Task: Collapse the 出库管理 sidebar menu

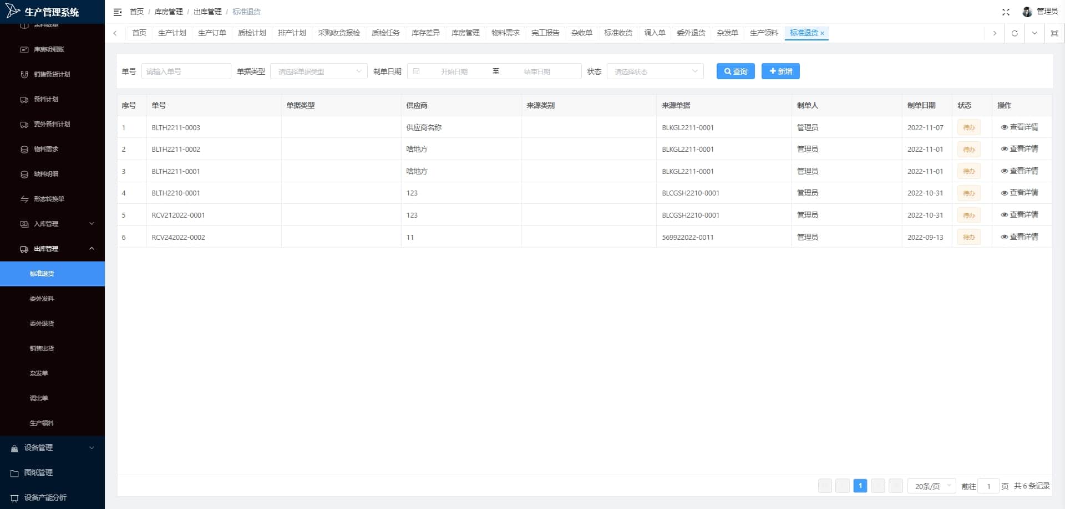Action: [52, 249]
